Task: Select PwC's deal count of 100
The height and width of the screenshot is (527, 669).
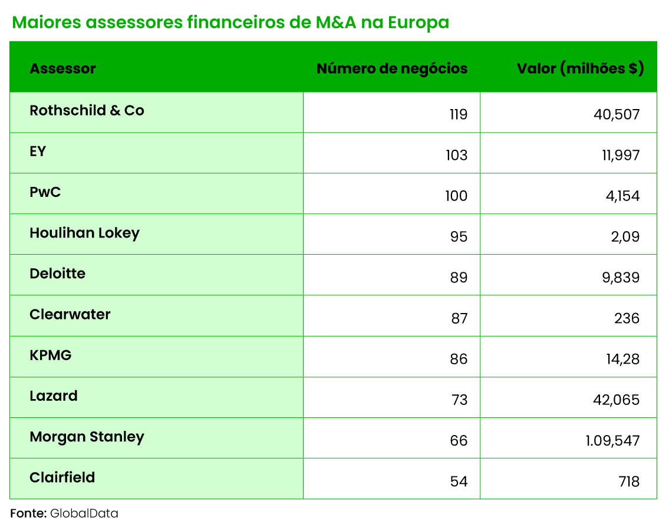Action: (456, 196)
